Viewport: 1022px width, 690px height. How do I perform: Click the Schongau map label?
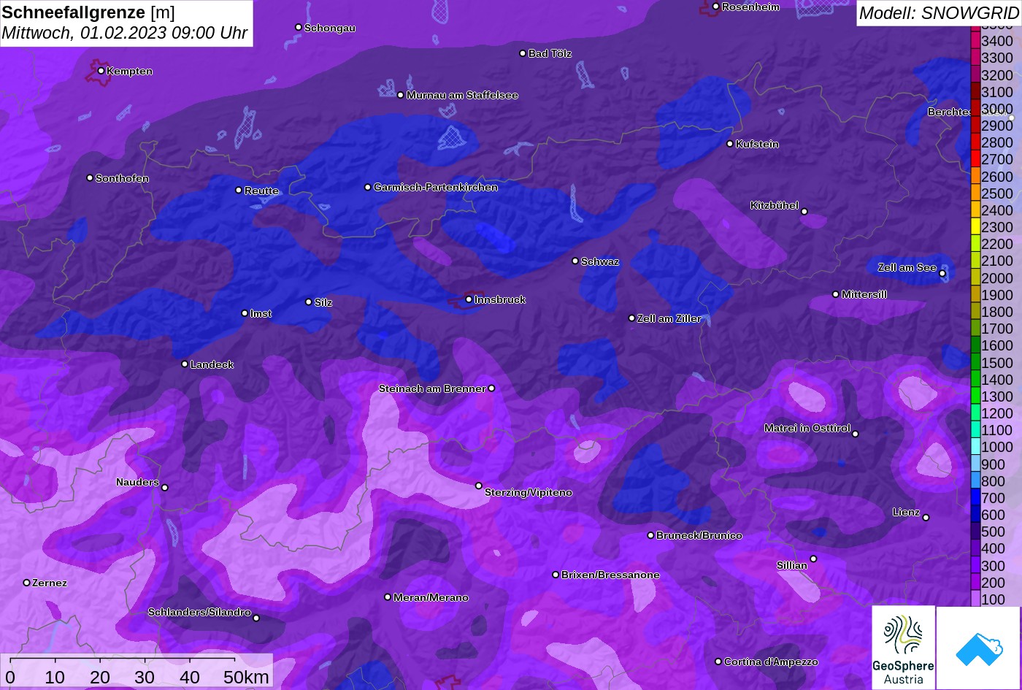point(330,28)
